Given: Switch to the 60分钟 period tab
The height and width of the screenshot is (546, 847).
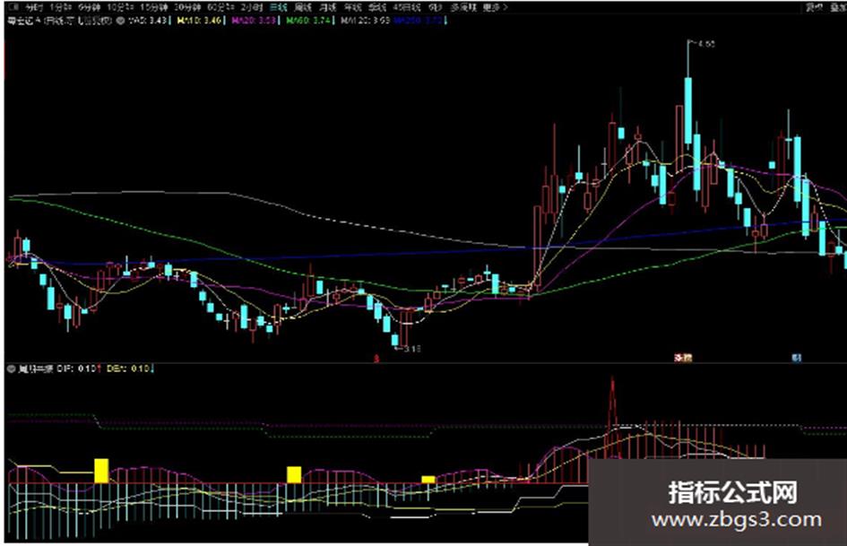Looking at the screenshot, I should (220, 7).
